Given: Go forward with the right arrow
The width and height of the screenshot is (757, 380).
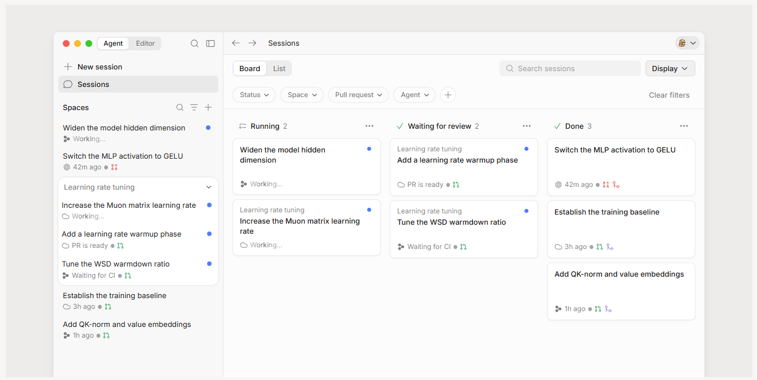Looking at the screenshot, I should coord(252,43).
